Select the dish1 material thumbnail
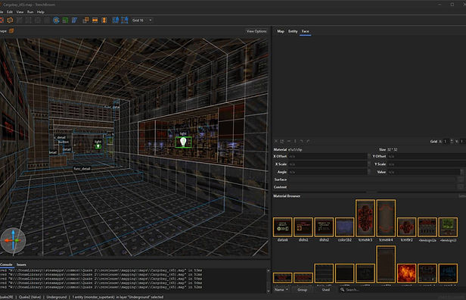Image resolution: width=466 pixels, height=300 pixels. [303, 227]
